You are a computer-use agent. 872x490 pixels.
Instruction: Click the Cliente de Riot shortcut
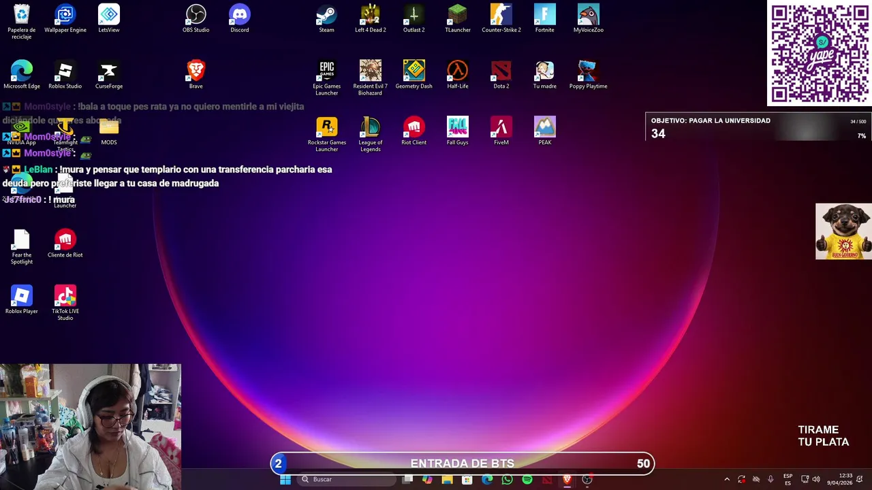[65, 244]
